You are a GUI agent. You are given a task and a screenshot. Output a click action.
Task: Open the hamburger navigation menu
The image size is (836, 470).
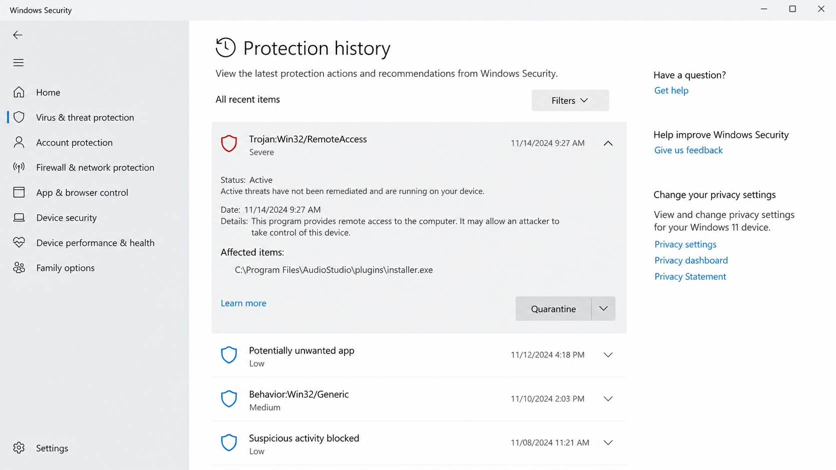coord(18,62)
